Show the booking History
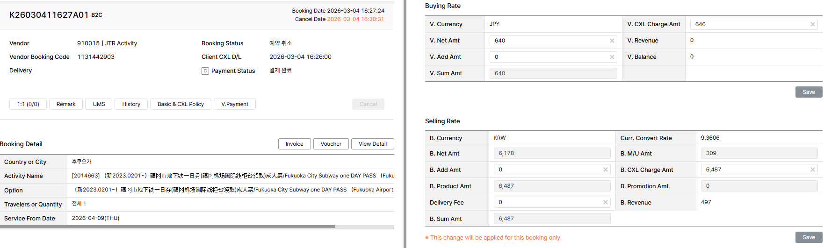Image resolution: width=824 pixels, height=248 pixels. (x=131, y=104)
